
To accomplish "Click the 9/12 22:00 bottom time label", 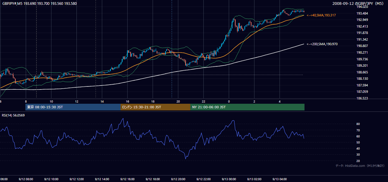I will coord(203,179).
